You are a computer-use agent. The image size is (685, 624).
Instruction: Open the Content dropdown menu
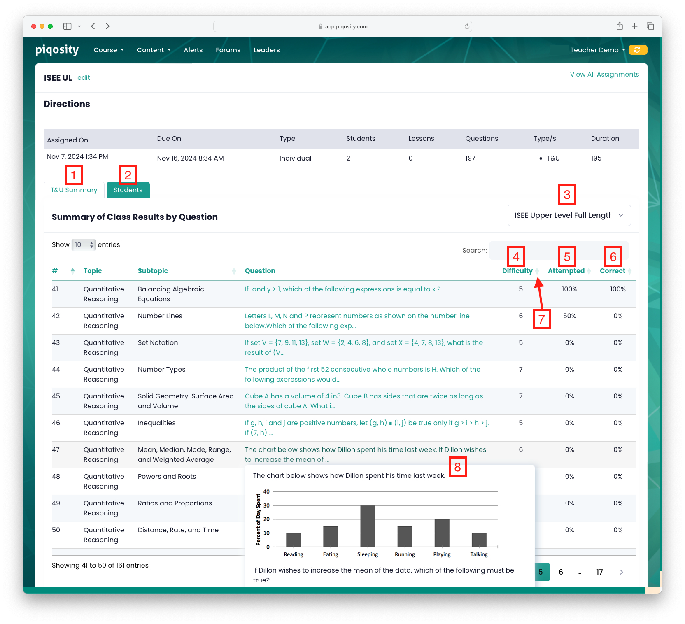click(x=154, y=50)
